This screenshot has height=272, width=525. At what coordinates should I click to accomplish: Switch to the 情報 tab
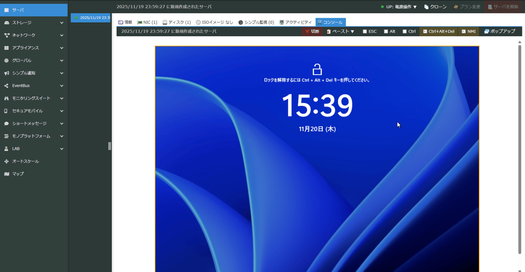coord(125,23)
